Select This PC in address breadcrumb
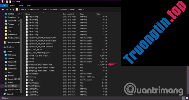The image size is (189, 100). click(x=23, y=10)
